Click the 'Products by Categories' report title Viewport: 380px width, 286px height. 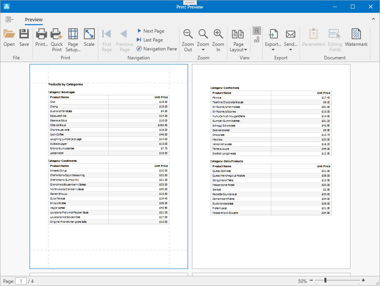click(65, 84)
